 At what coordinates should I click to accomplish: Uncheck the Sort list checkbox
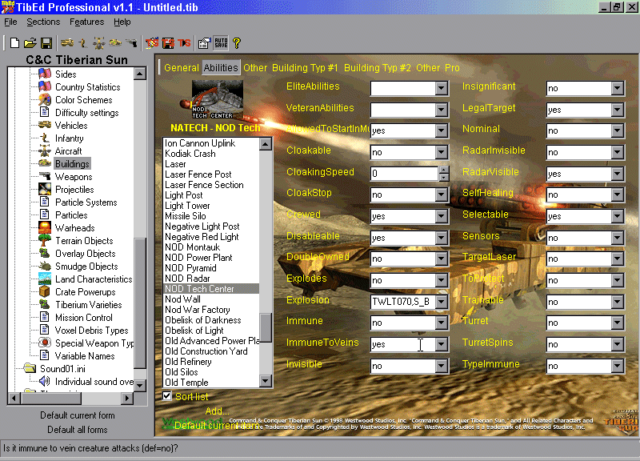(167, 396)
